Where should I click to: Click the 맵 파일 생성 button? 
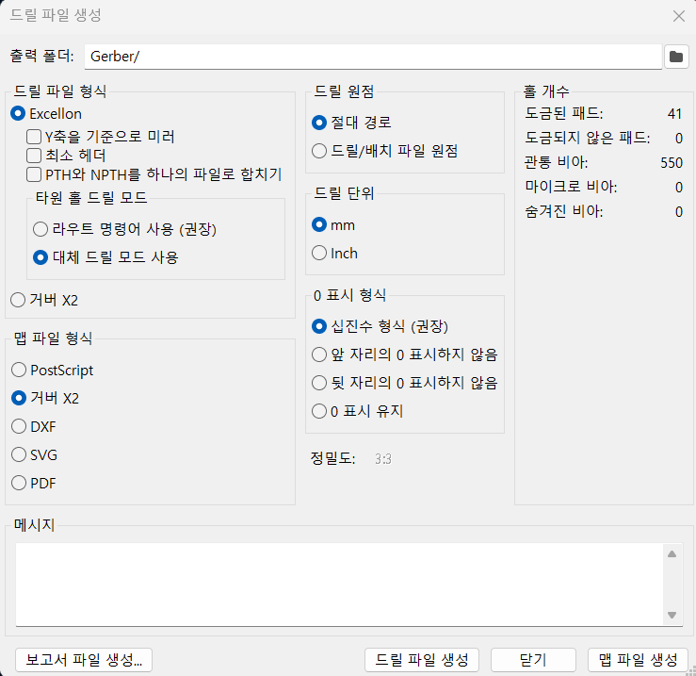pyautogui.click(x=638, y=660)
